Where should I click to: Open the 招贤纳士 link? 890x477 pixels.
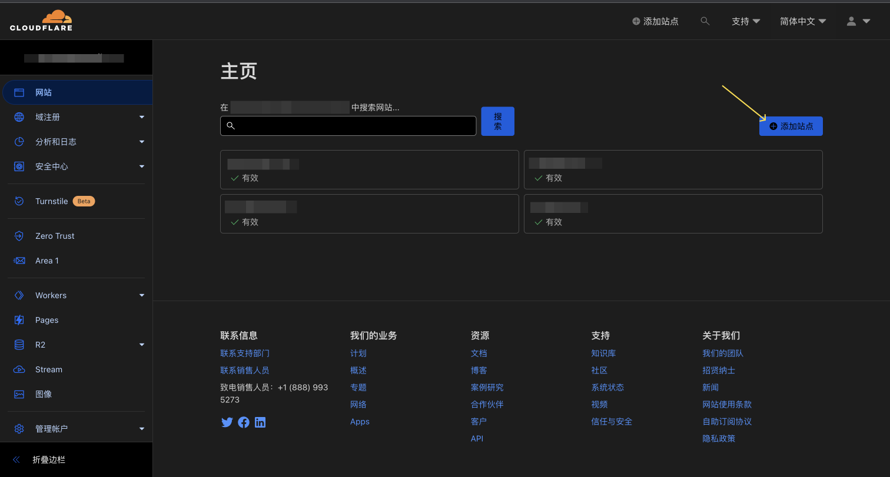point(719,371)
